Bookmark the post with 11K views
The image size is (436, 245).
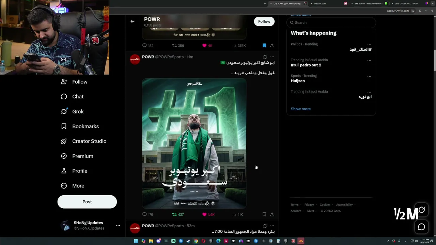[x=264, y=214]
